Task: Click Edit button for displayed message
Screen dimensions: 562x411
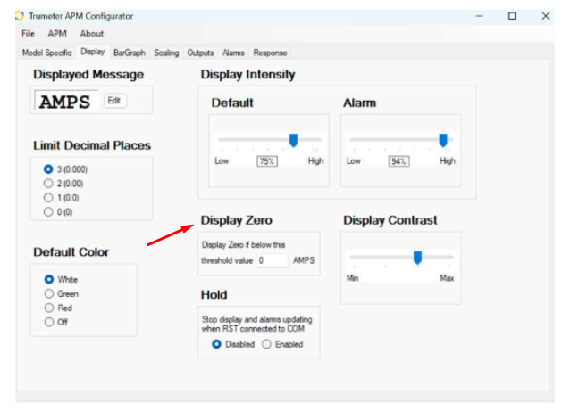Action: point(114,101)
